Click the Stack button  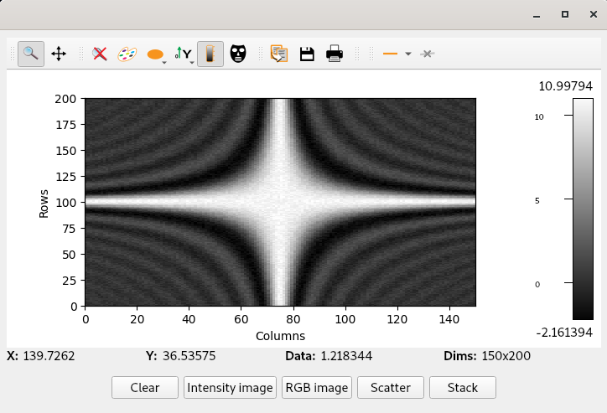pos(462,388)
